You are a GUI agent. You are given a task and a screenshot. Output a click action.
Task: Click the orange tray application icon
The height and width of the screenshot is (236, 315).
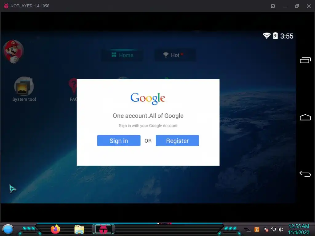tap(257, 229)
